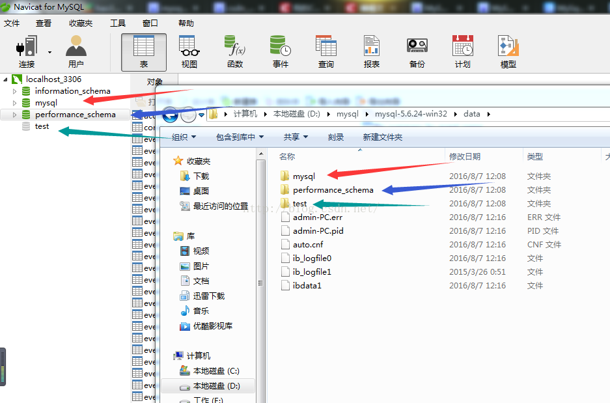The width and height of the screenshot is (610, 403).
Task: Open the Report (报表) toolbar icon
Action: pos(372,51)
